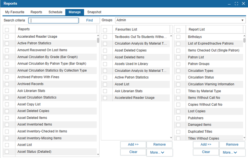Viewport: 248px width, 158px height.
Task: Click Clear under Favourites List
Action: tap(133, 152)
